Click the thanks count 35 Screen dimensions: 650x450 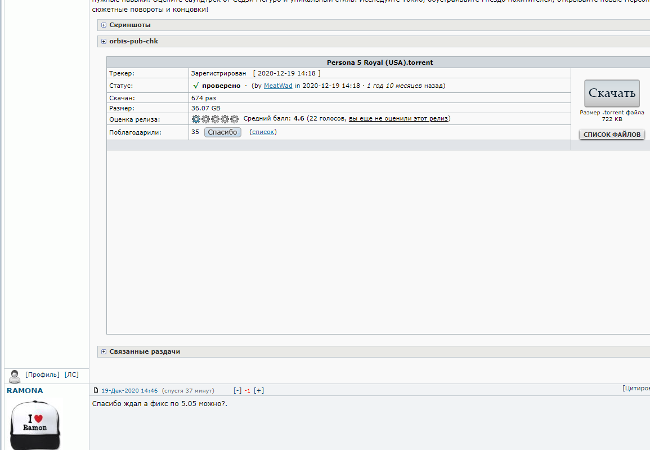tap(195, 132)
